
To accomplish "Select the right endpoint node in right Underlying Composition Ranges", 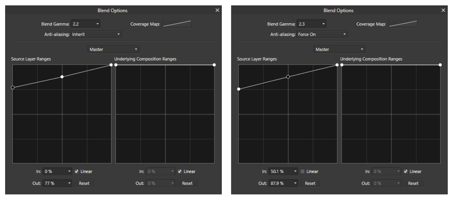I will pyautogui.click(x=440, y=65).
